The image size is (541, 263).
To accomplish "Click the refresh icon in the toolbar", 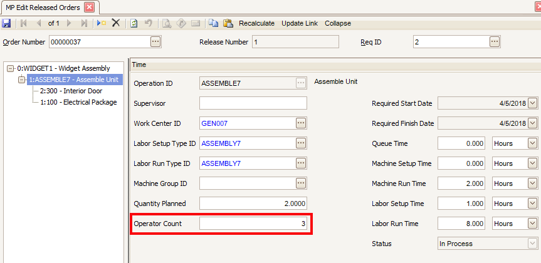I will (x=134, y=23).
